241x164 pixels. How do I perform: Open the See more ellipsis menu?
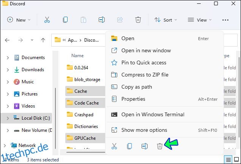[225, 20]
